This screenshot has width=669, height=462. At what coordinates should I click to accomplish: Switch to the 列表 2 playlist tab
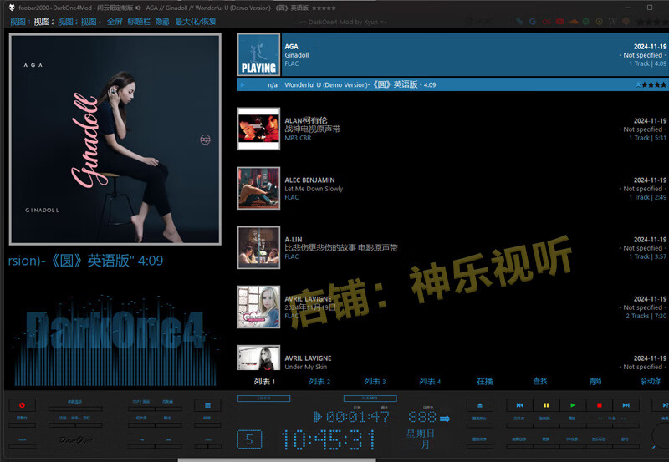pyautogui.click(x=319, y=382)
